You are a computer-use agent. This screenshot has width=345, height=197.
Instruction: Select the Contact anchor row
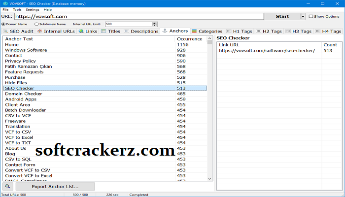105,56
